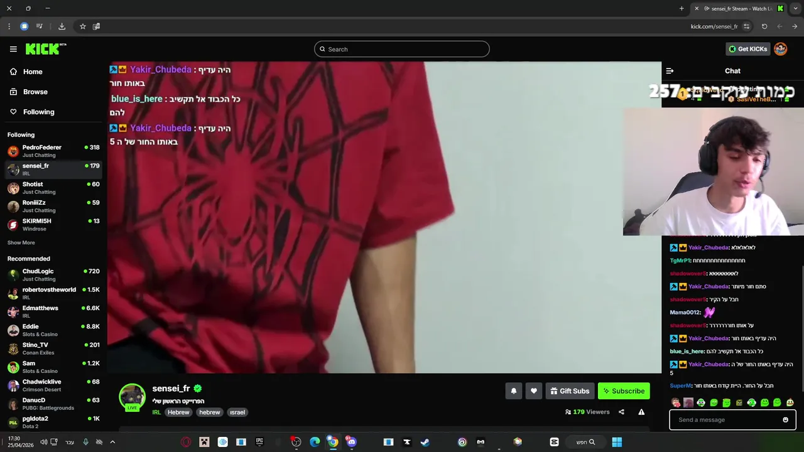
Task: Click the KICK logo
Action: (46, 49)
